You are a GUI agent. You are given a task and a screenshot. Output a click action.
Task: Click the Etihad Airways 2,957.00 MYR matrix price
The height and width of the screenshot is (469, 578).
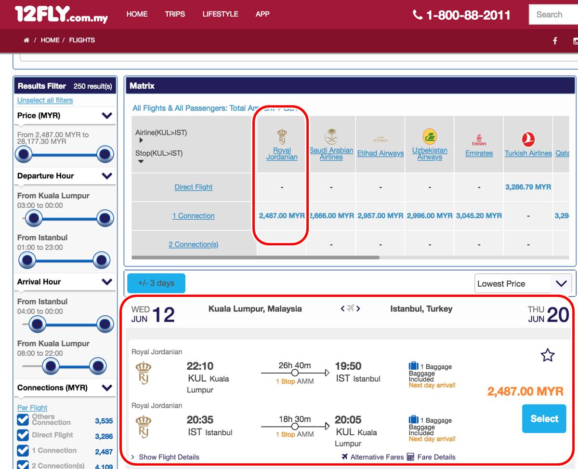click(x=381, y=216)
